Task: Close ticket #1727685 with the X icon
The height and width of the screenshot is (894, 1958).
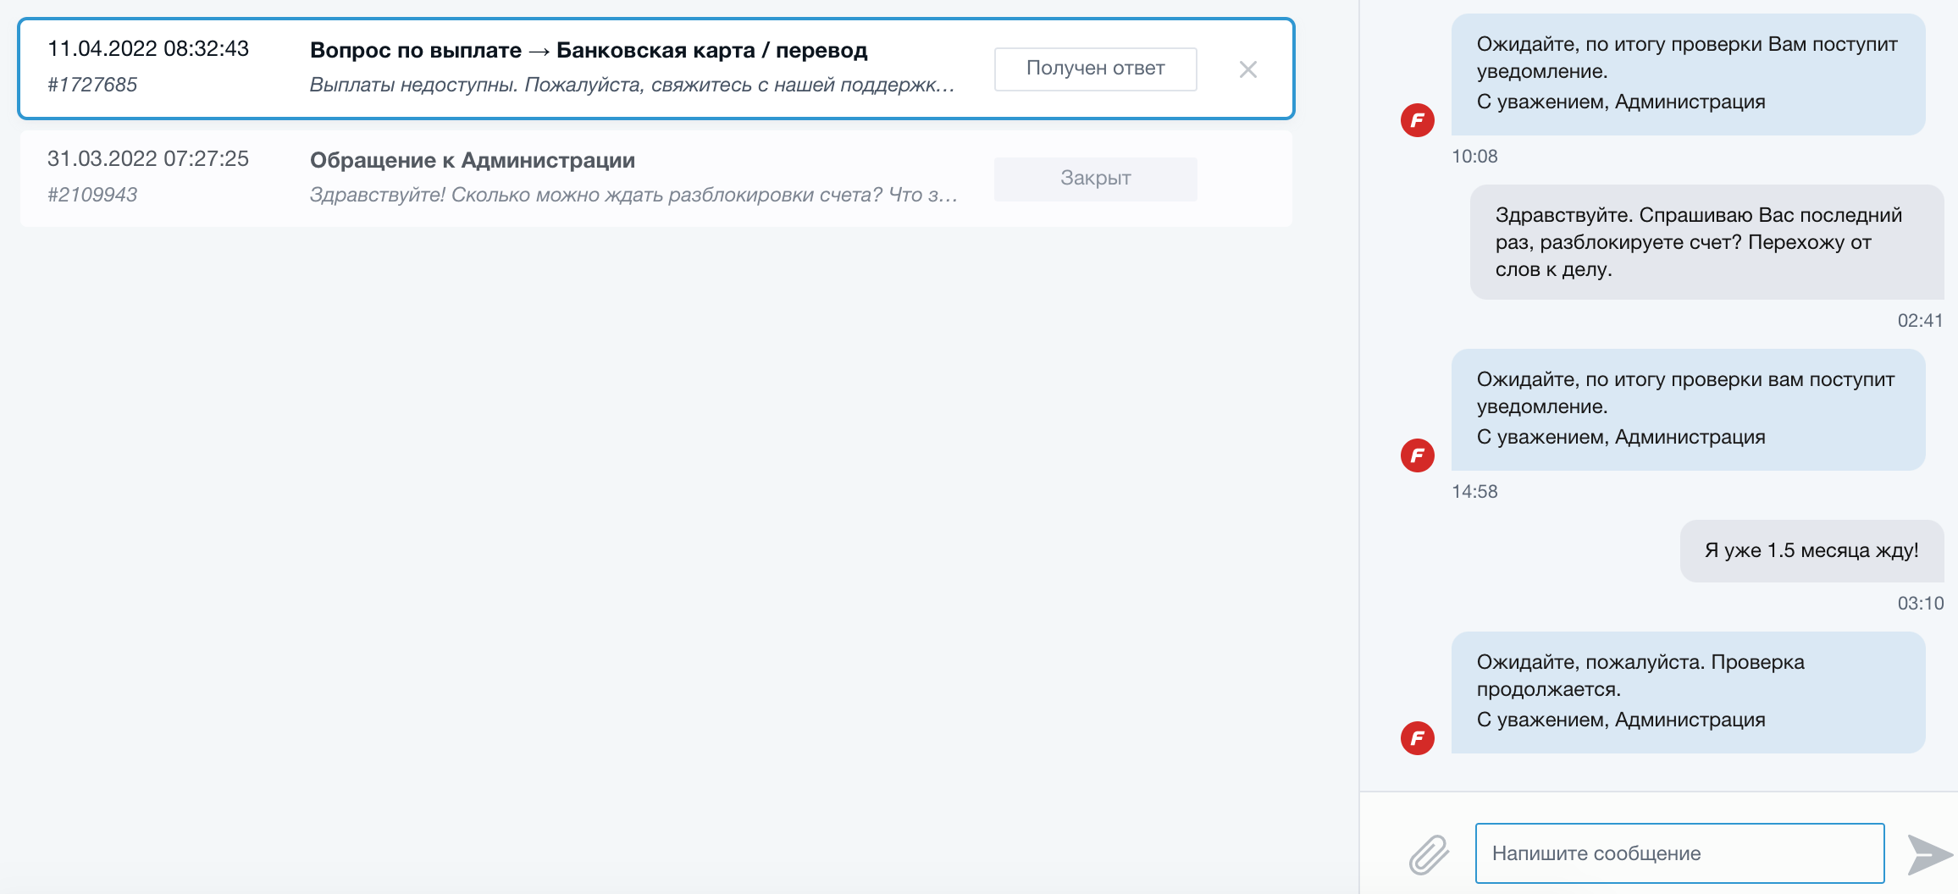Action: click(1247, 69)
